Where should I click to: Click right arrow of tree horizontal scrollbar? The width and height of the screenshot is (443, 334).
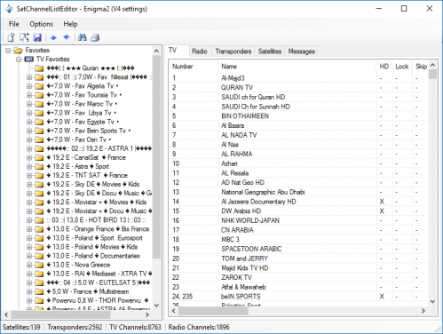click(x=147, y=314)
